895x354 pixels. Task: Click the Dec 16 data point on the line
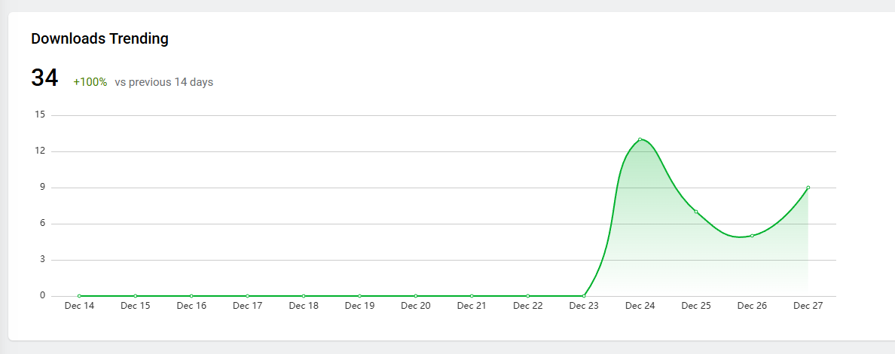[191, 296]
